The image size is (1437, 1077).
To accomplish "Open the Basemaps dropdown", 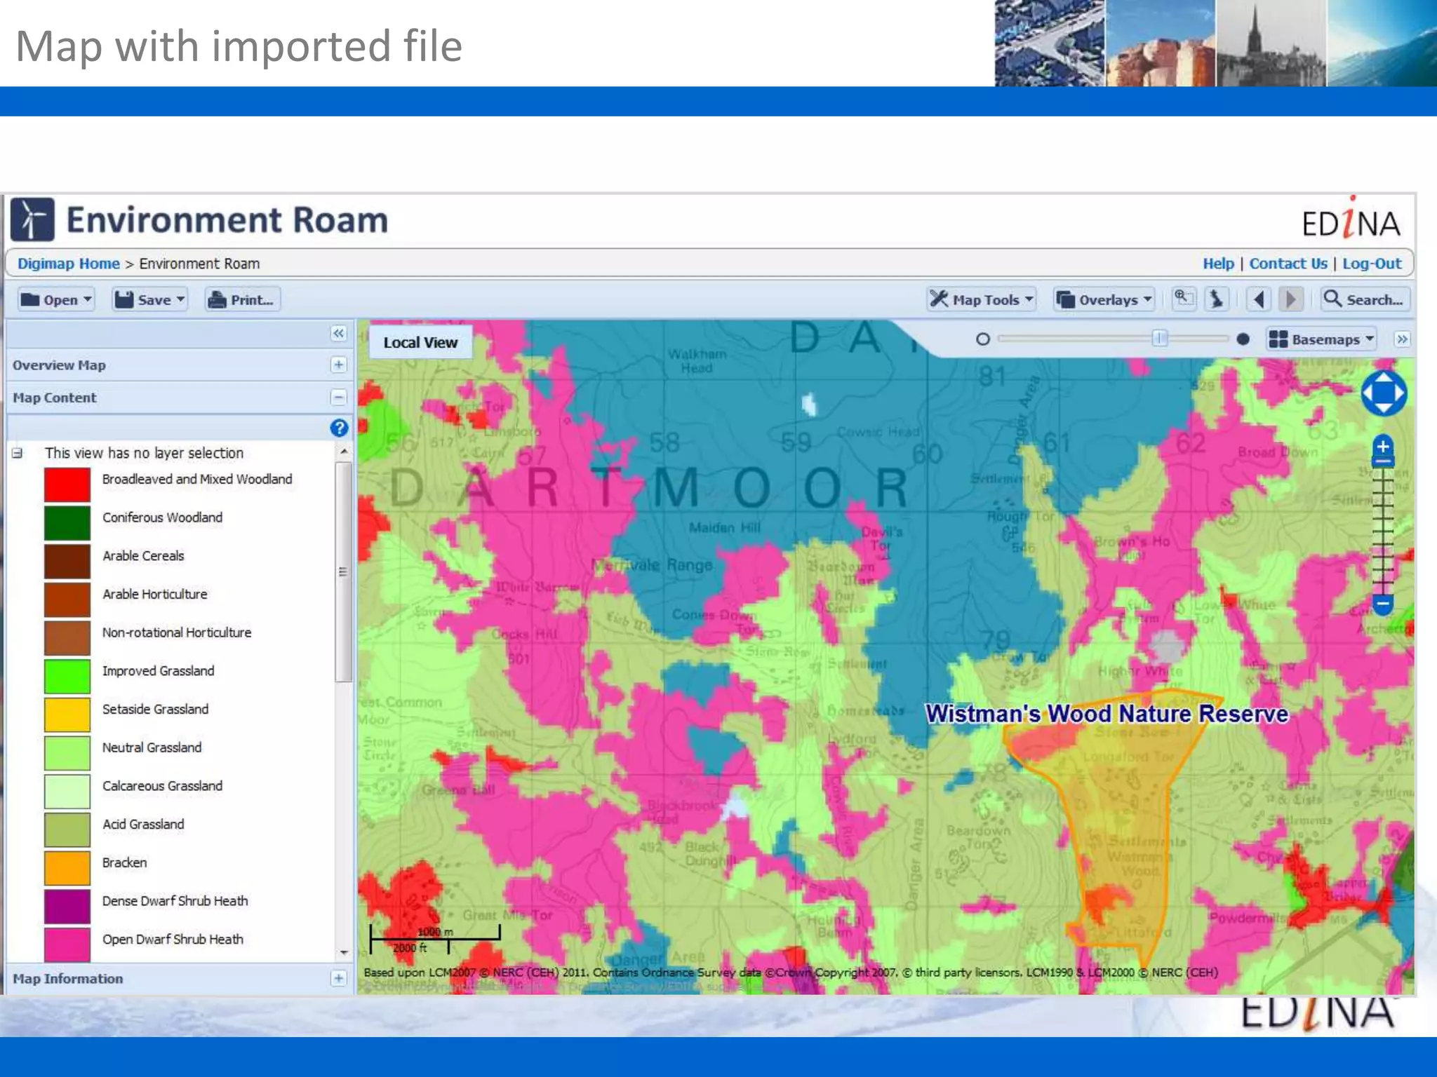I will point(1321,339).
